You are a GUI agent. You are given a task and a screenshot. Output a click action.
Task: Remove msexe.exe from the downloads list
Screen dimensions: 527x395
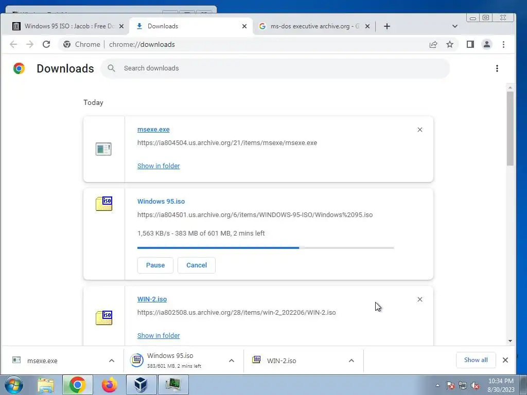pos(420,130)
